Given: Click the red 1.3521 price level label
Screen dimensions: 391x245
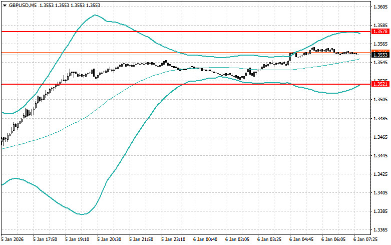Looking at the screenshot, I should (x=380, y=84).
